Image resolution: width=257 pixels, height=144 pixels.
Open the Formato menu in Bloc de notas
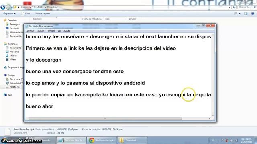pos(51,31)
